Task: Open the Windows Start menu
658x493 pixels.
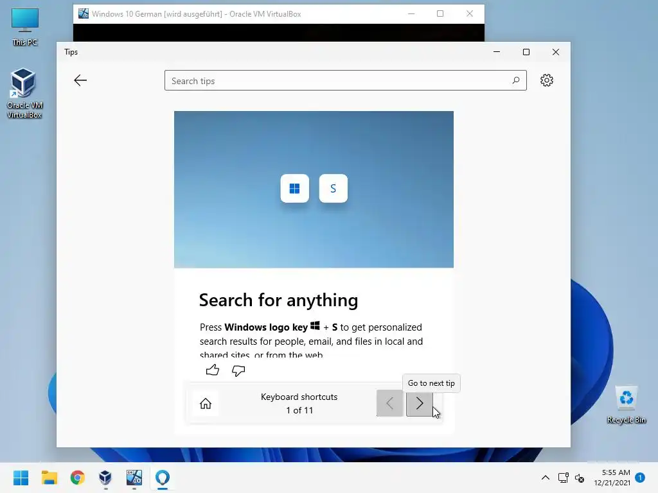Action: click(21, 478)
